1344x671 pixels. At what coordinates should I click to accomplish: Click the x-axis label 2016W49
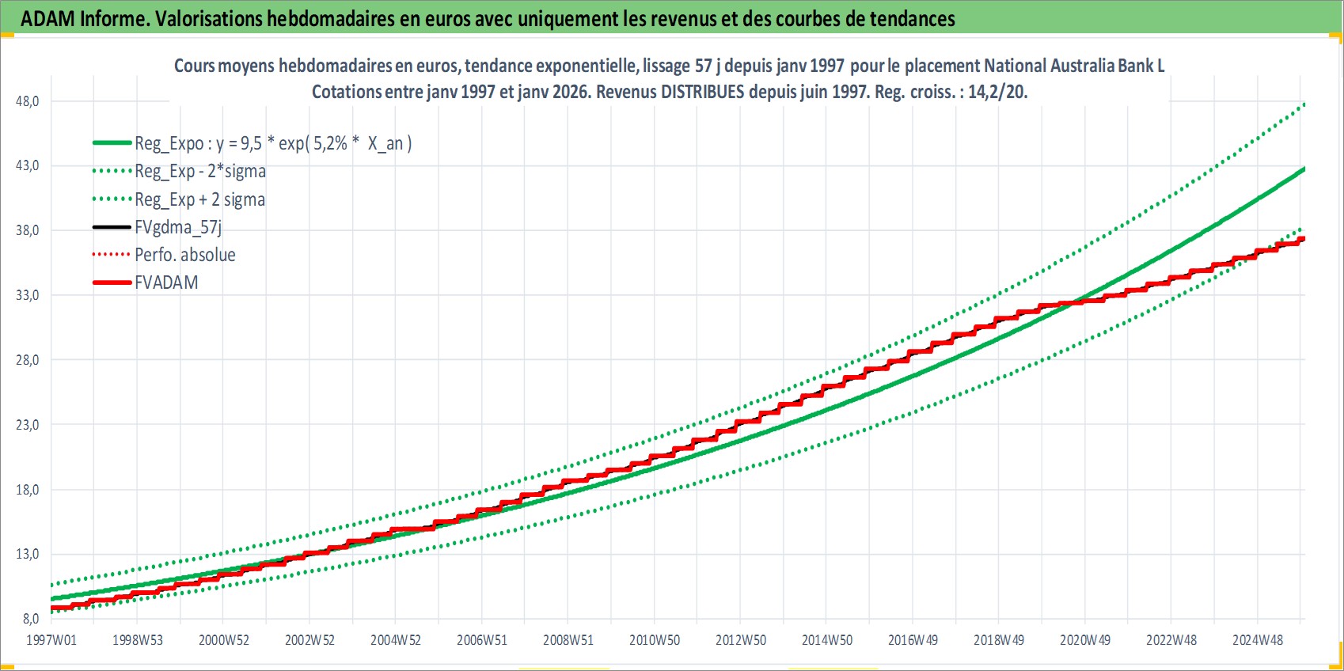(x=913, y=640)
